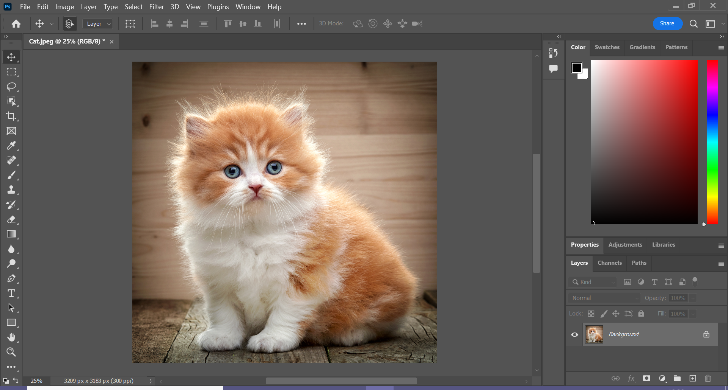Open the search magnifier in top bar

[x=693, y=24]
